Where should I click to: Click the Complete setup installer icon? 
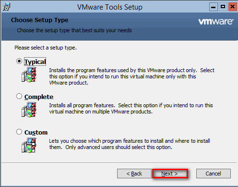(29, 110)
